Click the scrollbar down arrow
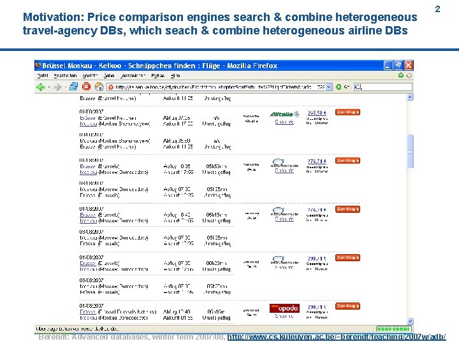The image size is (459, 344). pyautogui.click(x=410, y=321)
